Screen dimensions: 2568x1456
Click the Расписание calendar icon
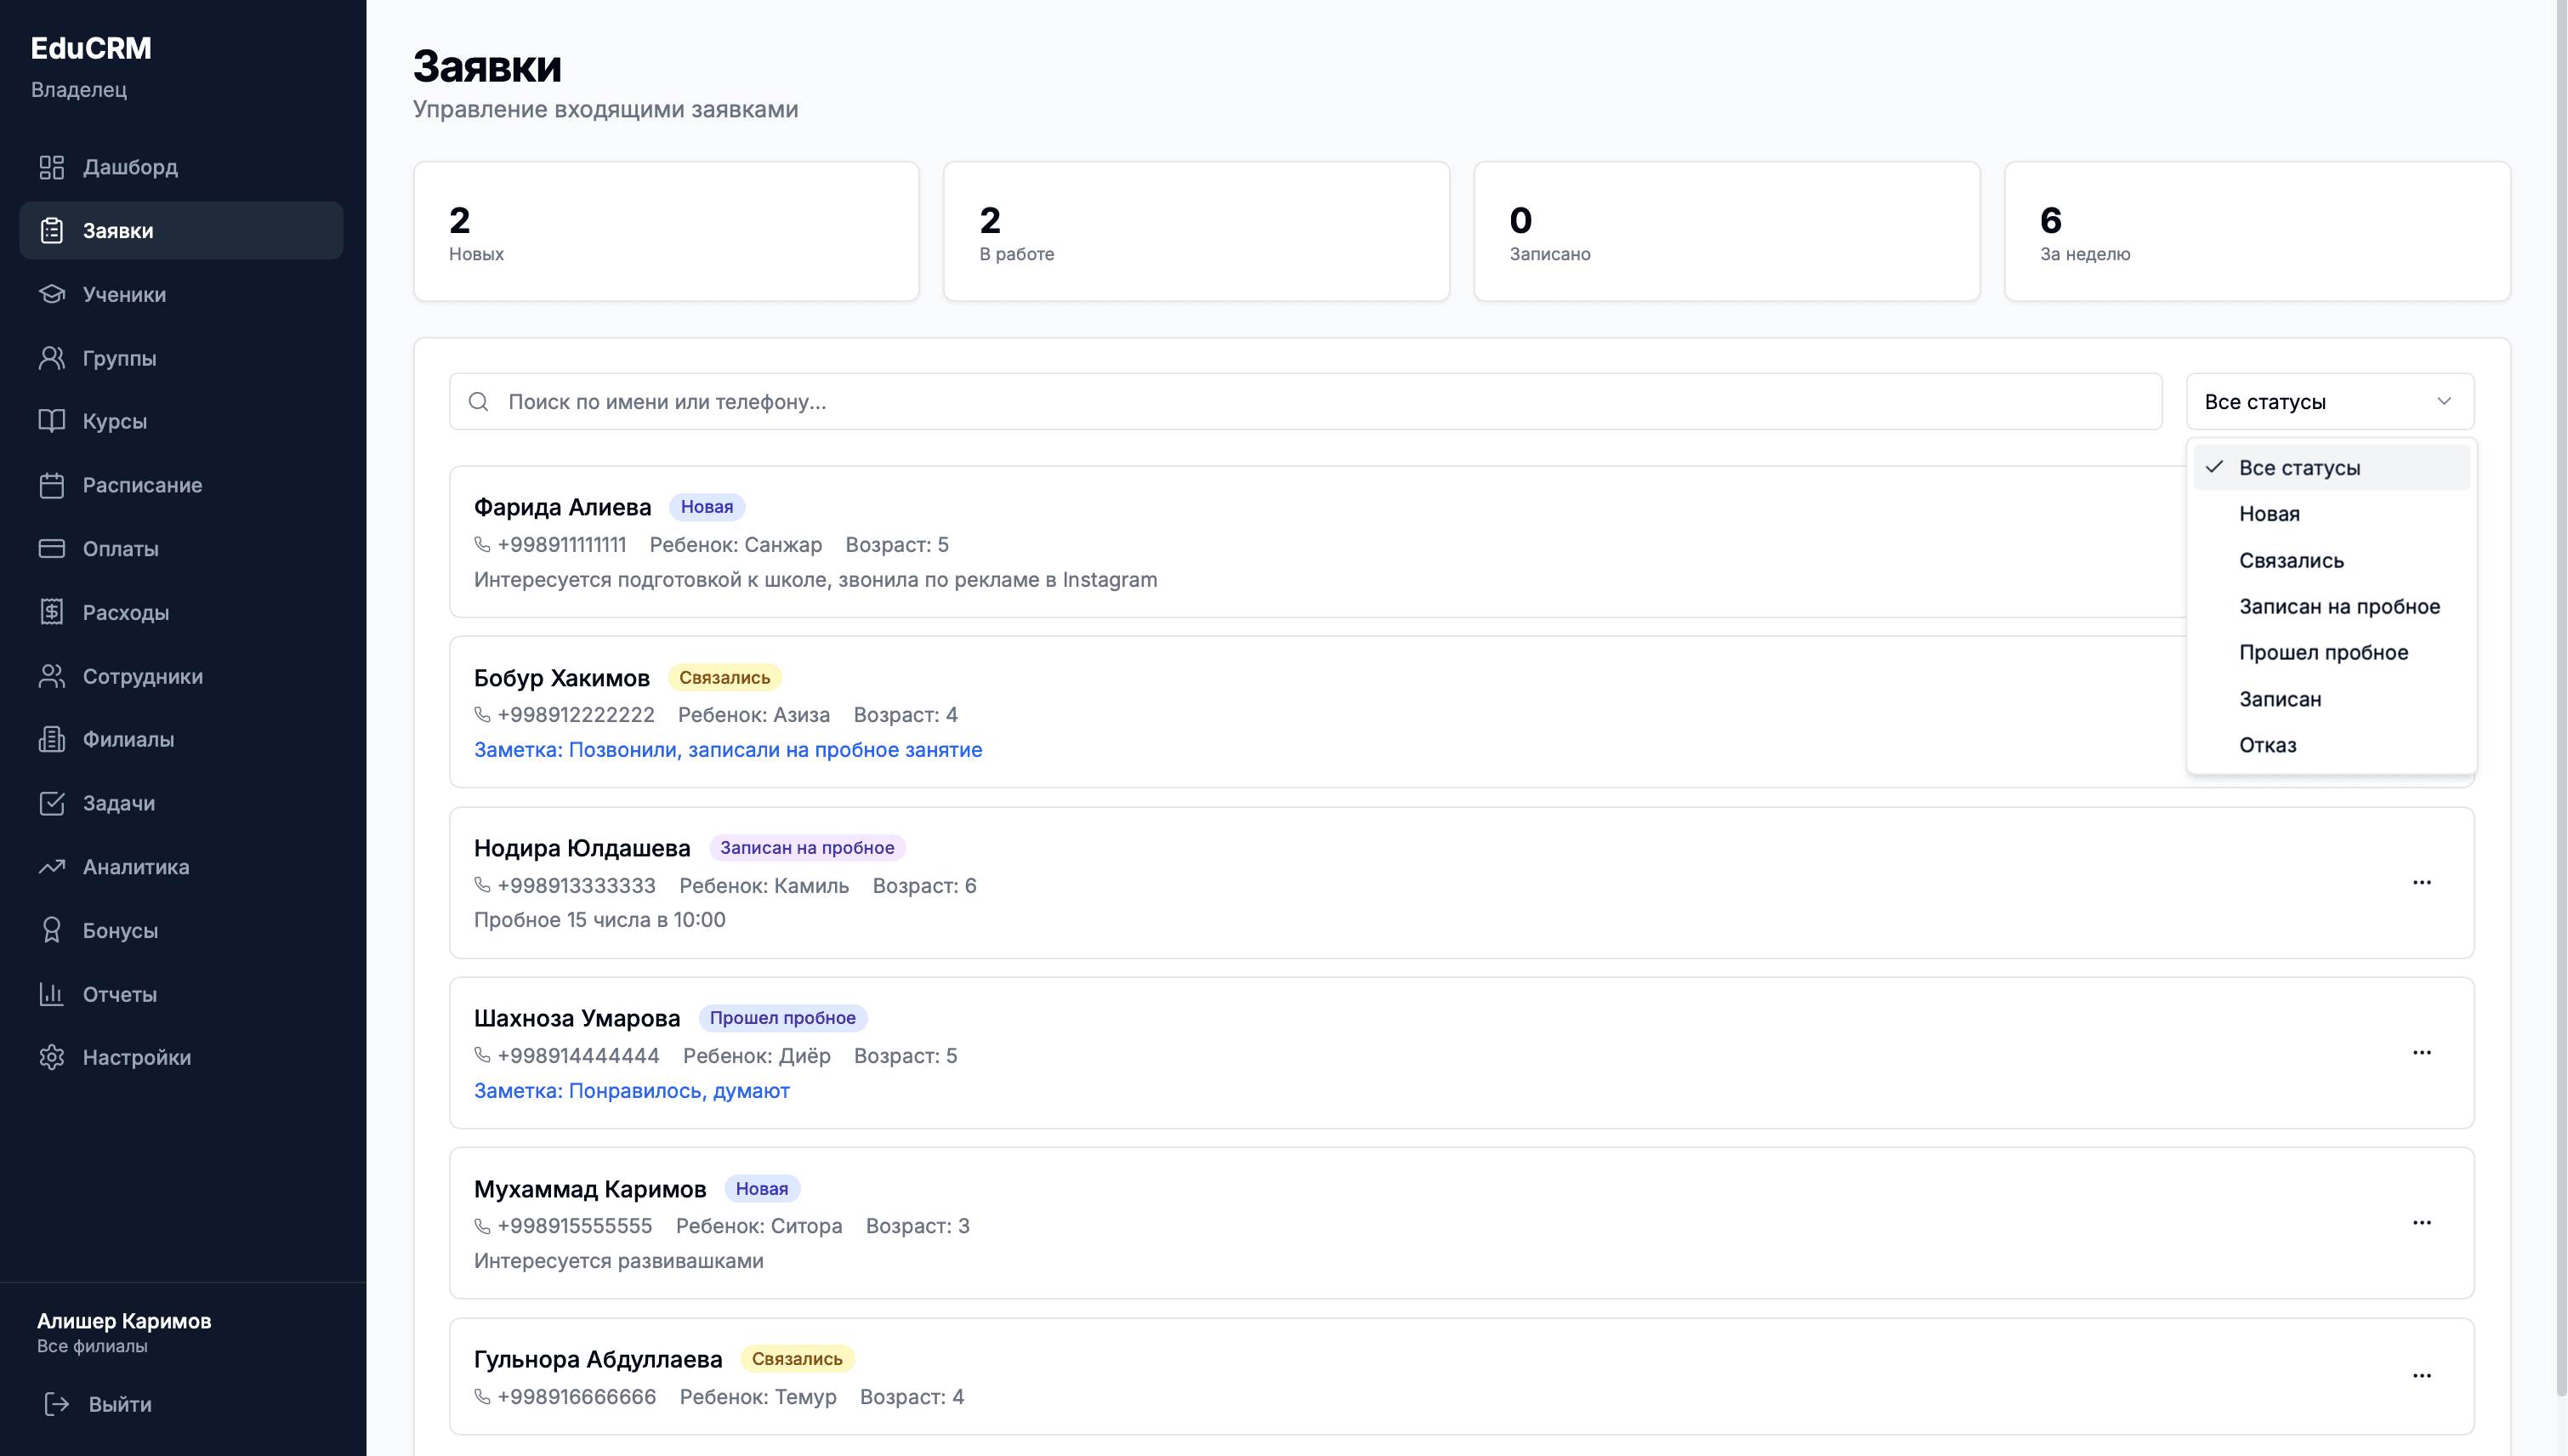(52, 485)
